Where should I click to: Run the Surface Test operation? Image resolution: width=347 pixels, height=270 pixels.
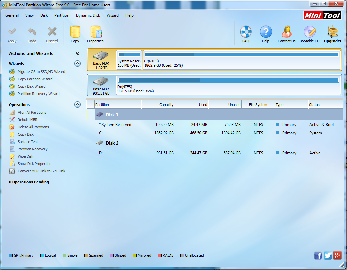pos(28,142)
